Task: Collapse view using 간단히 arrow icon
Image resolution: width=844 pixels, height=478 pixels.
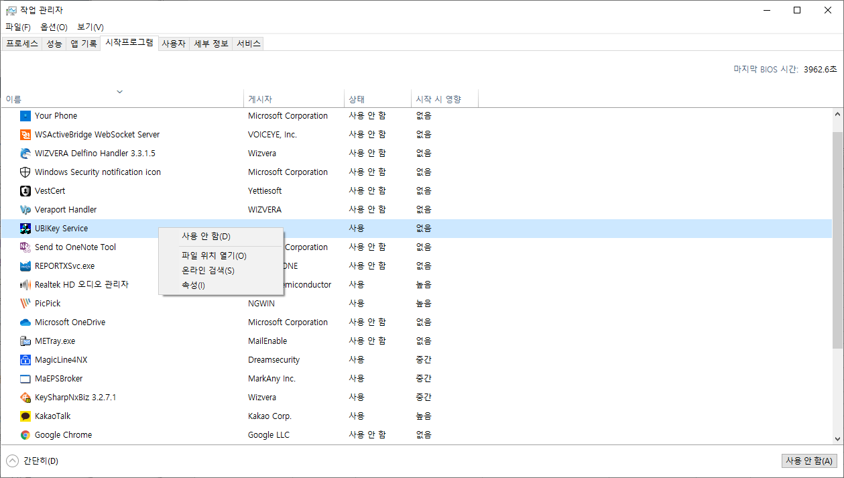Action: pos(12,461)
